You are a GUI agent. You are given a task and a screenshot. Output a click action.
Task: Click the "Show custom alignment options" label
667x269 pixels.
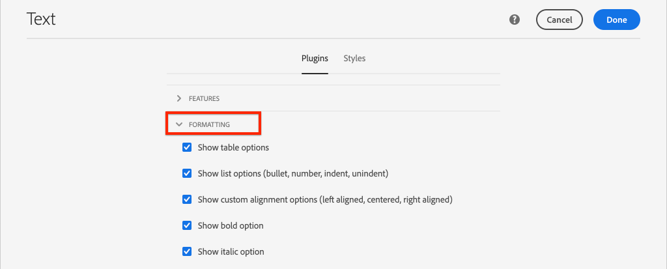point(325,199)
